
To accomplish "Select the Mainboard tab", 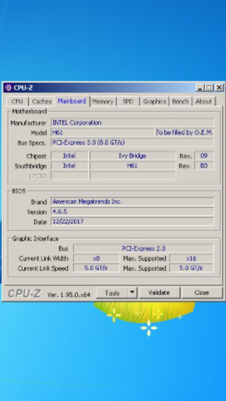I will [x=72, y=101].
